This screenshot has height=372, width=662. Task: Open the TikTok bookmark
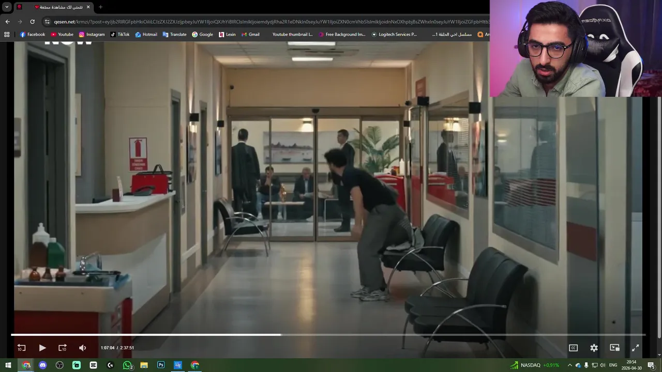tap(120, 34)
